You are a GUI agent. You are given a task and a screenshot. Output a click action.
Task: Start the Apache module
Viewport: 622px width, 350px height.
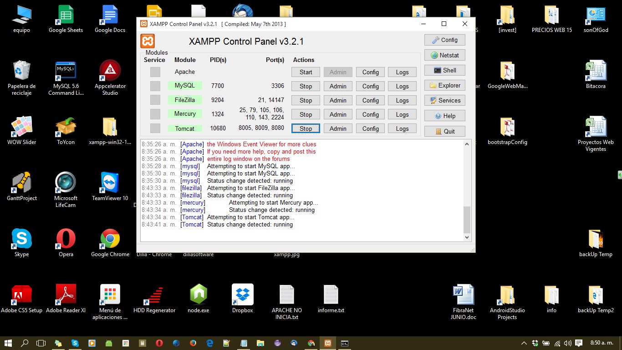(306, 72)
